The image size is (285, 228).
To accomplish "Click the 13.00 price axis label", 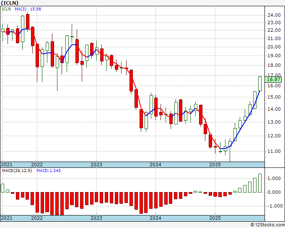I will pyautogui.click(x=274, y=122).
